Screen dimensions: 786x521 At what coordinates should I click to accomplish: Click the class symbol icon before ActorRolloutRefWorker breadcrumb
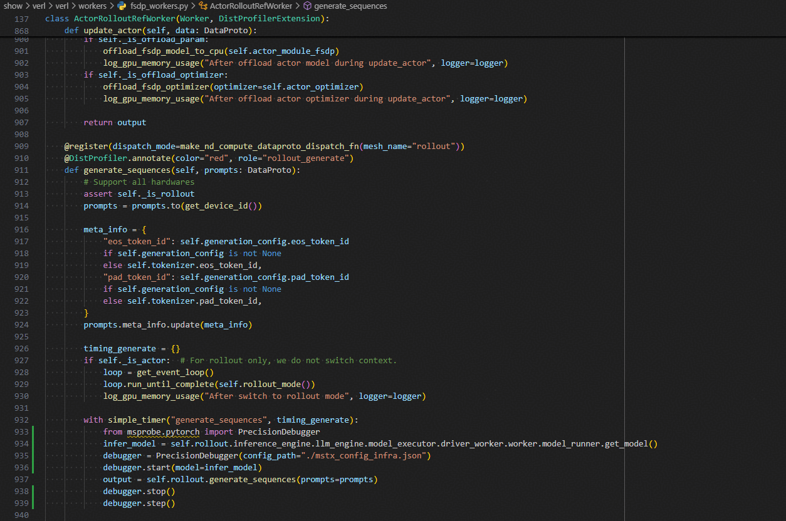tap(203, 6)
